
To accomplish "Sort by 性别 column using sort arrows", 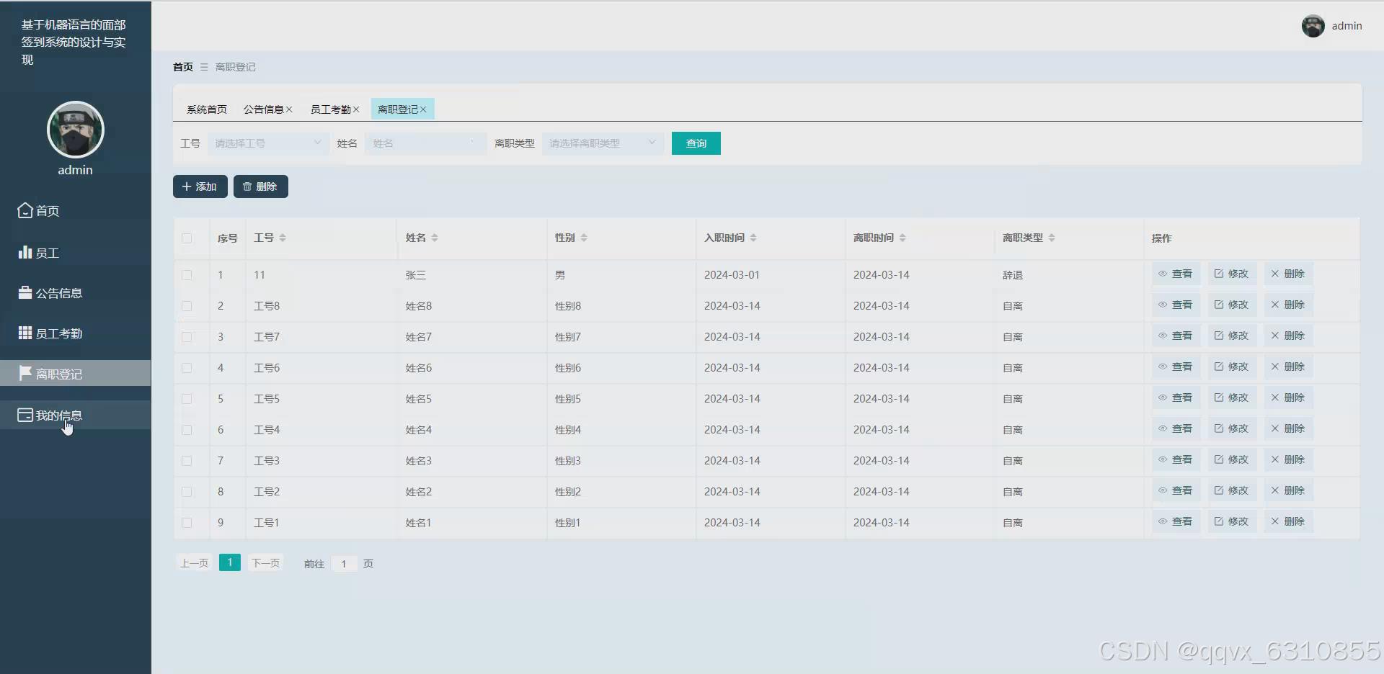I will click(x=584, y=238).
